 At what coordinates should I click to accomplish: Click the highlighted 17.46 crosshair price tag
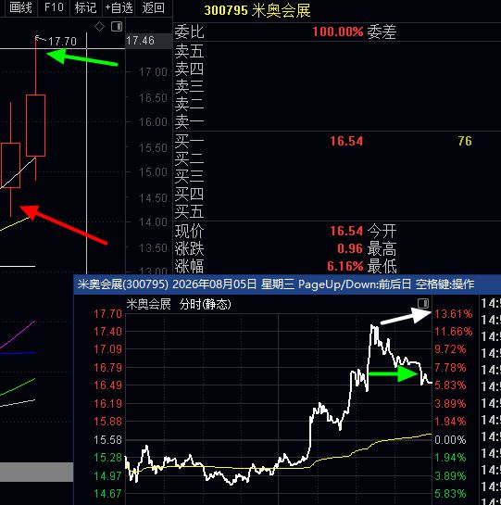(149, 41)
